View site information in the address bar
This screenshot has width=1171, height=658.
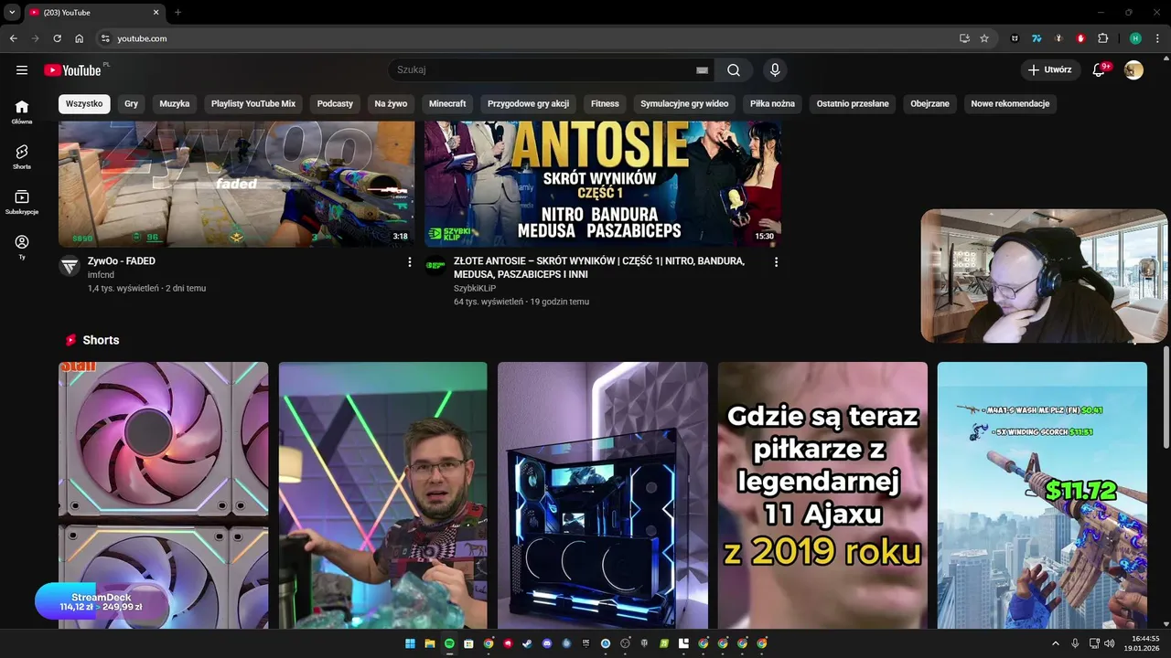pyautogui.click(x=105, y=38)
